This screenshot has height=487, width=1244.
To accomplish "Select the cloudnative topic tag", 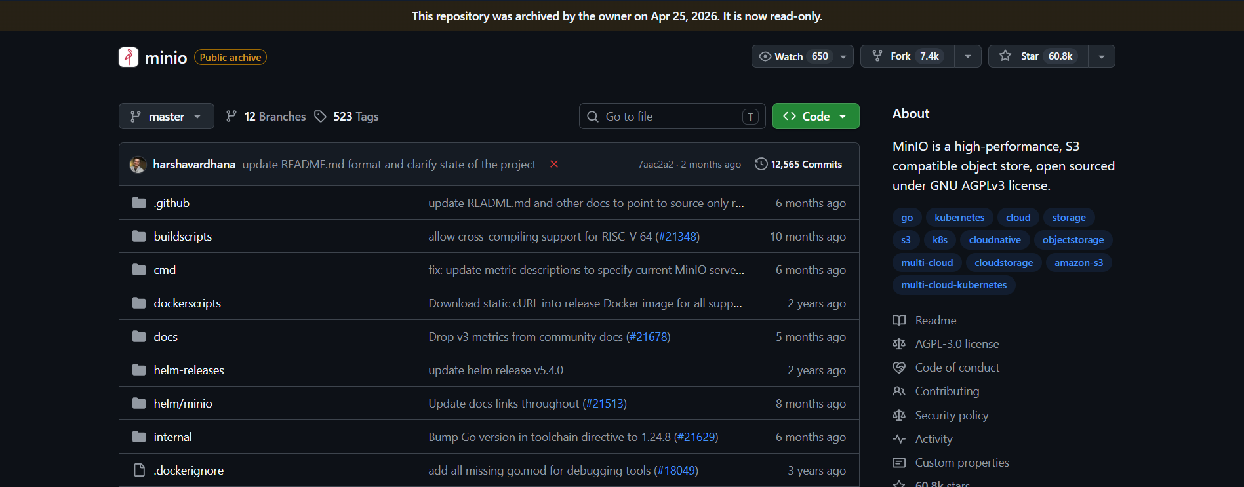I will point(995,240).
